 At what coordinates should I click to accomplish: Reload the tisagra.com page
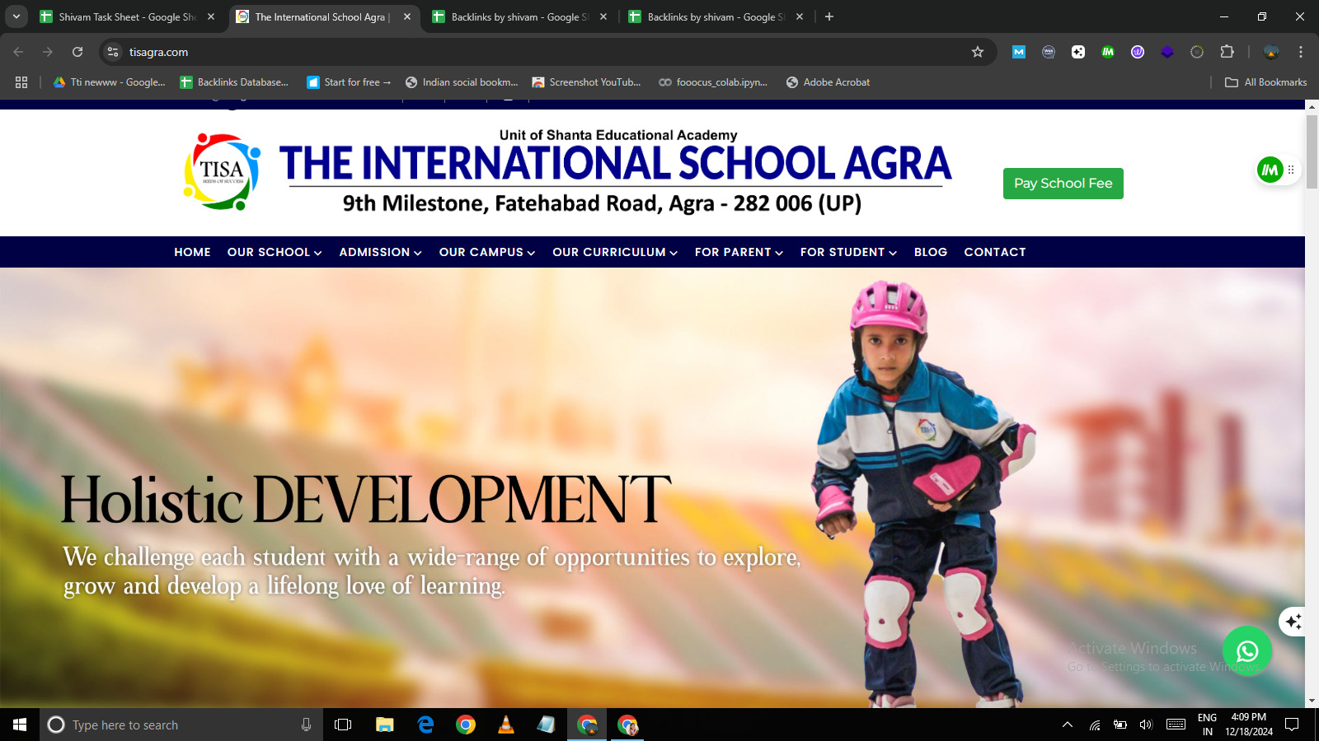77,52
